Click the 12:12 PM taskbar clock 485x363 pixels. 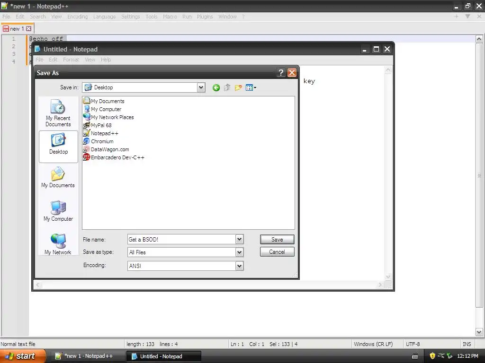pos(467,356)
